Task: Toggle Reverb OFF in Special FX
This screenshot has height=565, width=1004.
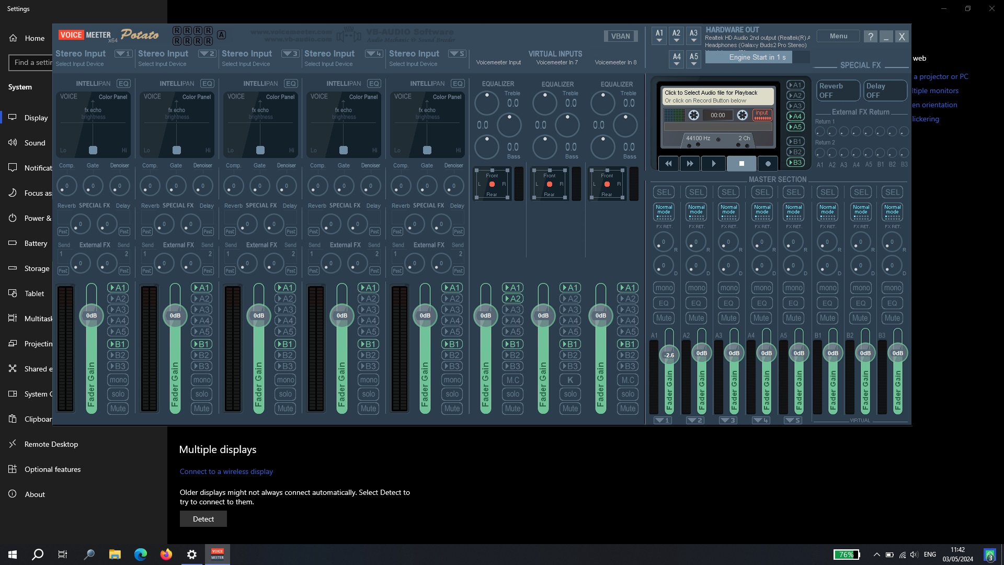Action: point(838,91)
